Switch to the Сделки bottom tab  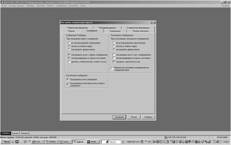pos(15,133)
